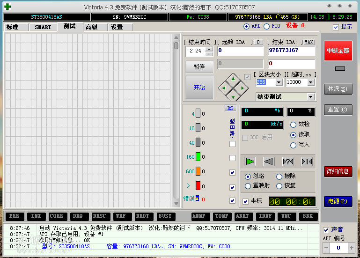Toggle the 声音 sound checkbox
This screenshot has width=360, height=258.
(x=326, y=230)
